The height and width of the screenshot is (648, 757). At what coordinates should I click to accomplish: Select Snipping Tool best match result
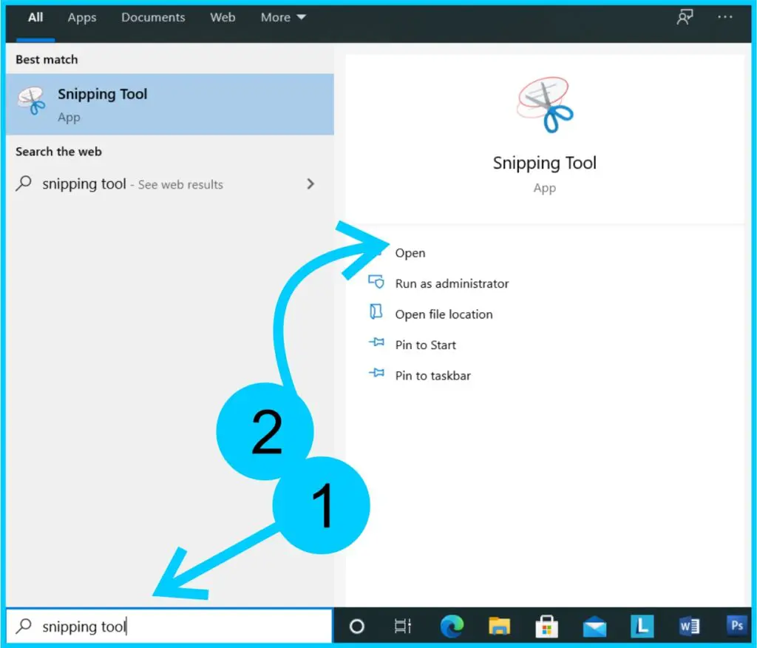170,104
